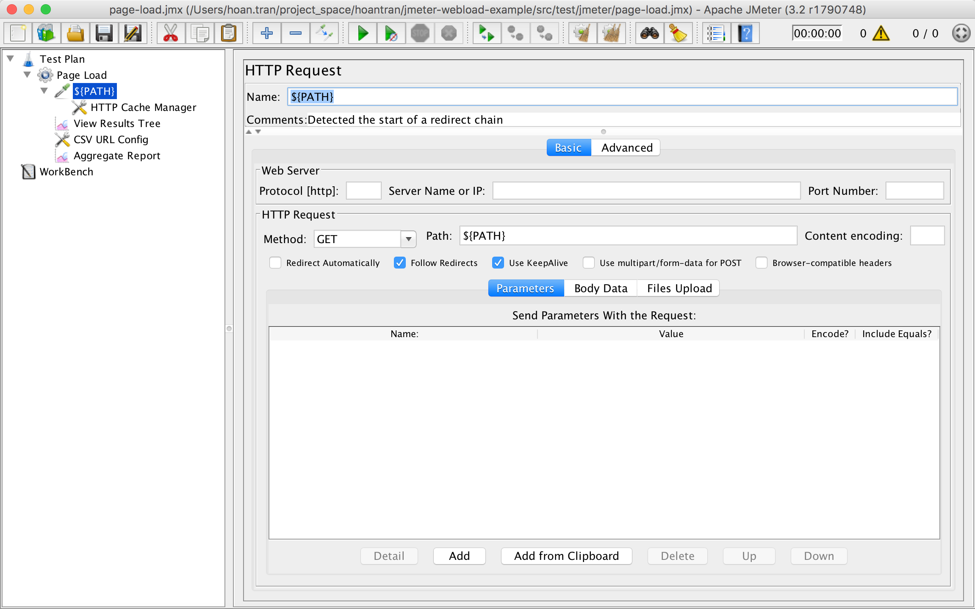Open Help with question mark icon
975x609 pixels.
coord(745,33)
